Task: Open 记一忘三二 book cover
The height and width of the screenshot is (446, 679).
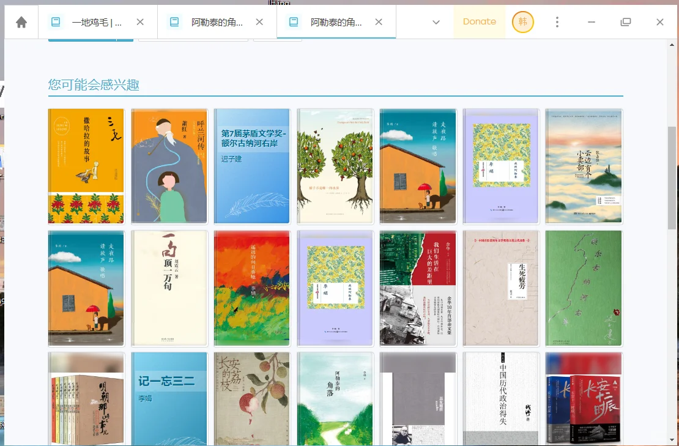Action: (x=169, y=399)
